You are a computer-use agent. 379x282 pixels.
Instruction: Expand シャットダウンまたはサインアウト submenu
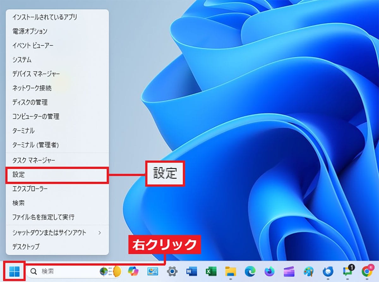coord(57,233)
